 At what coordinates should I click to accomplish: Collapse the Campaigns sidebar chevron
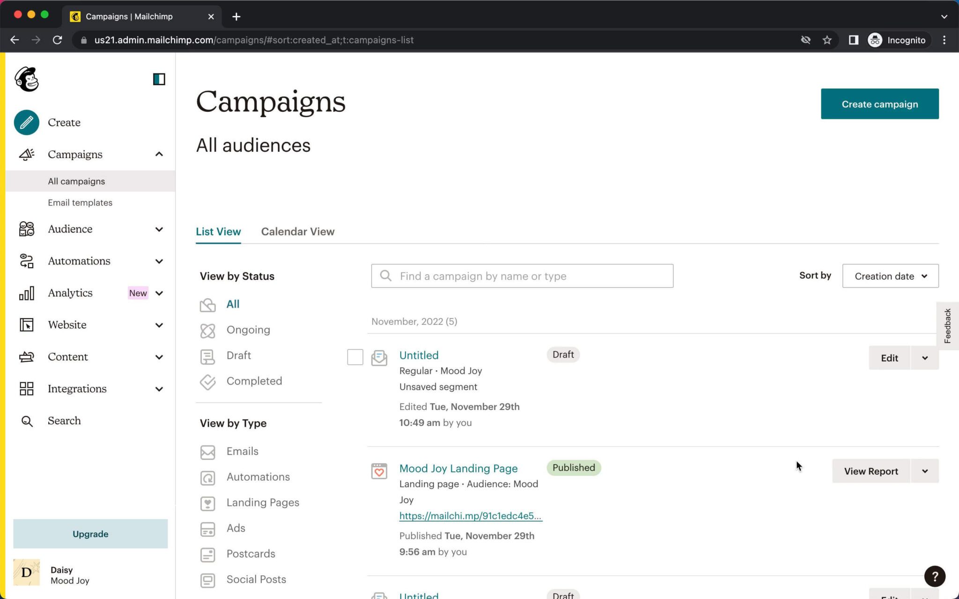tap(159, 154)
